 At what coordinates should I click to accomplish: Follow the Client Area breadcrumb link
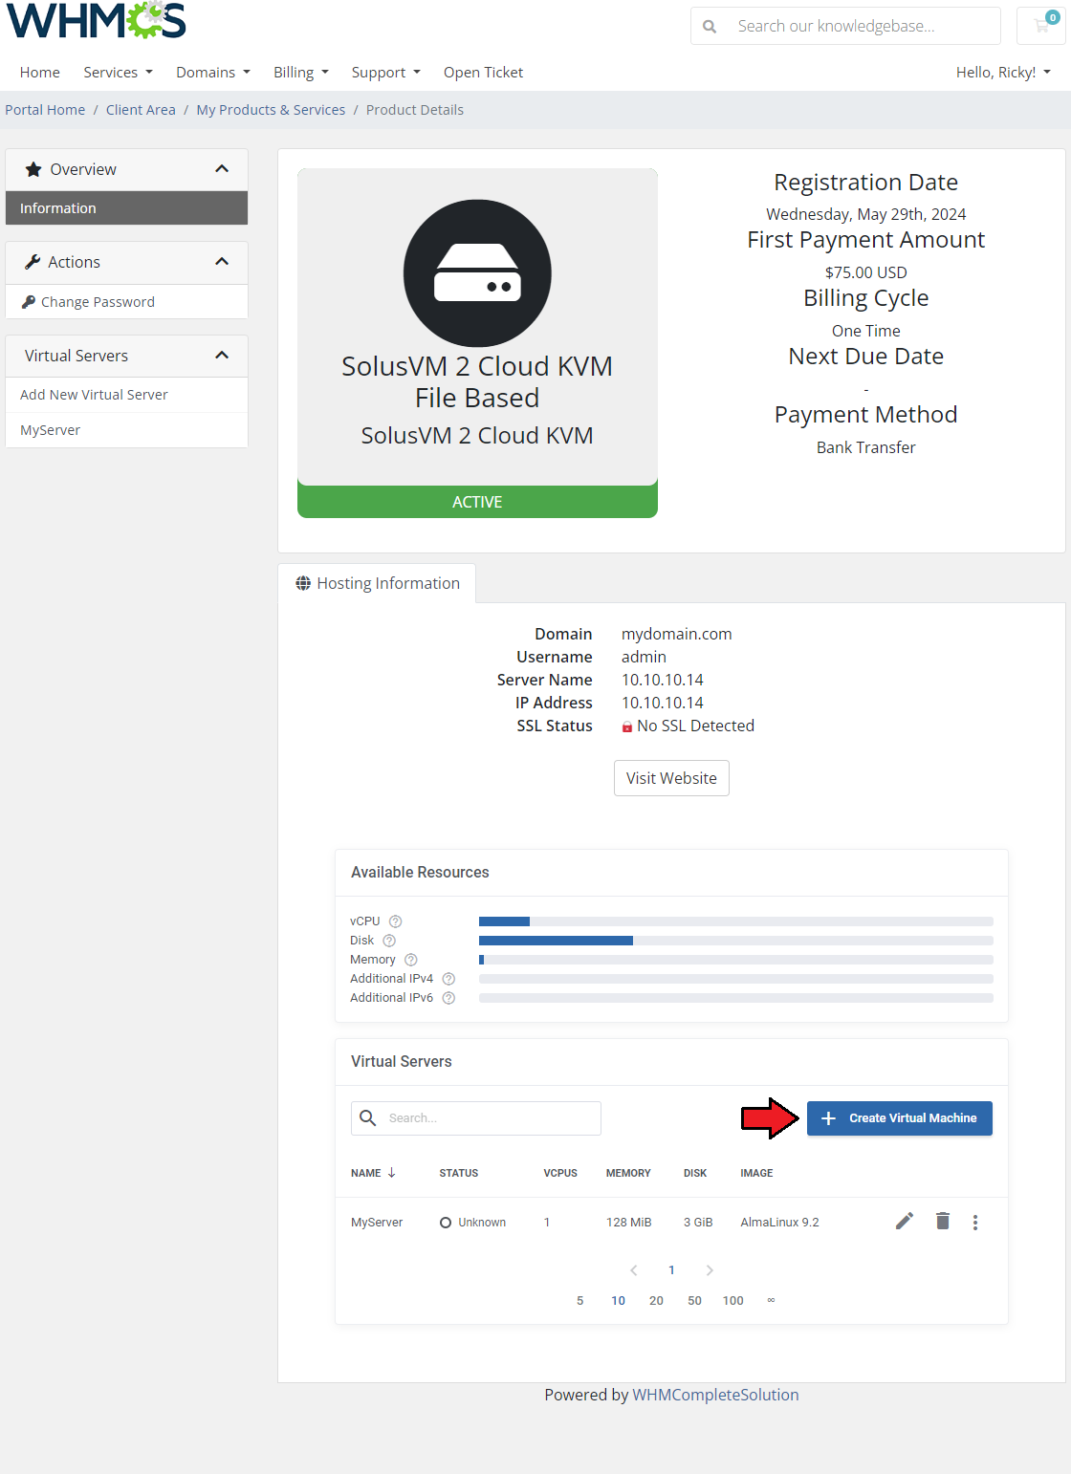tap(141, 110)
